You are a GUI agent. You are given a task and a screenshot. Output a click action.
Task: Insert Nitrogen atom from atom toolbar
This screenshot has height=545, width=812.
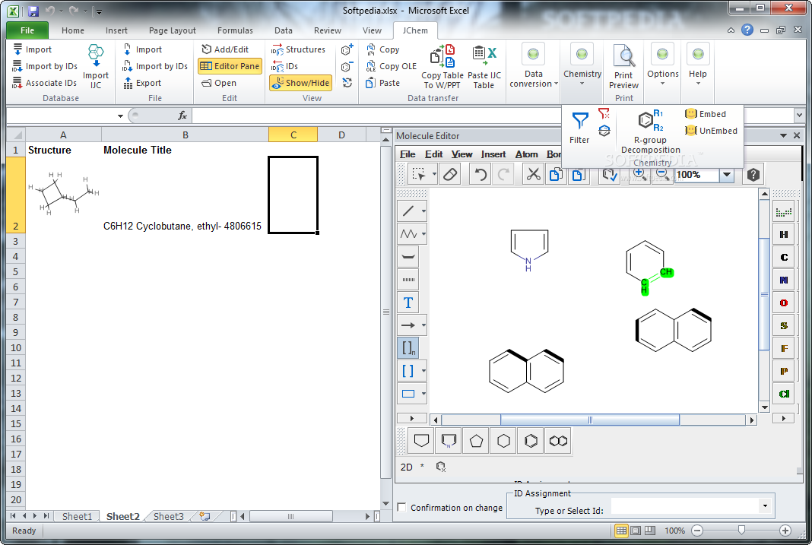tap(784, 280)
